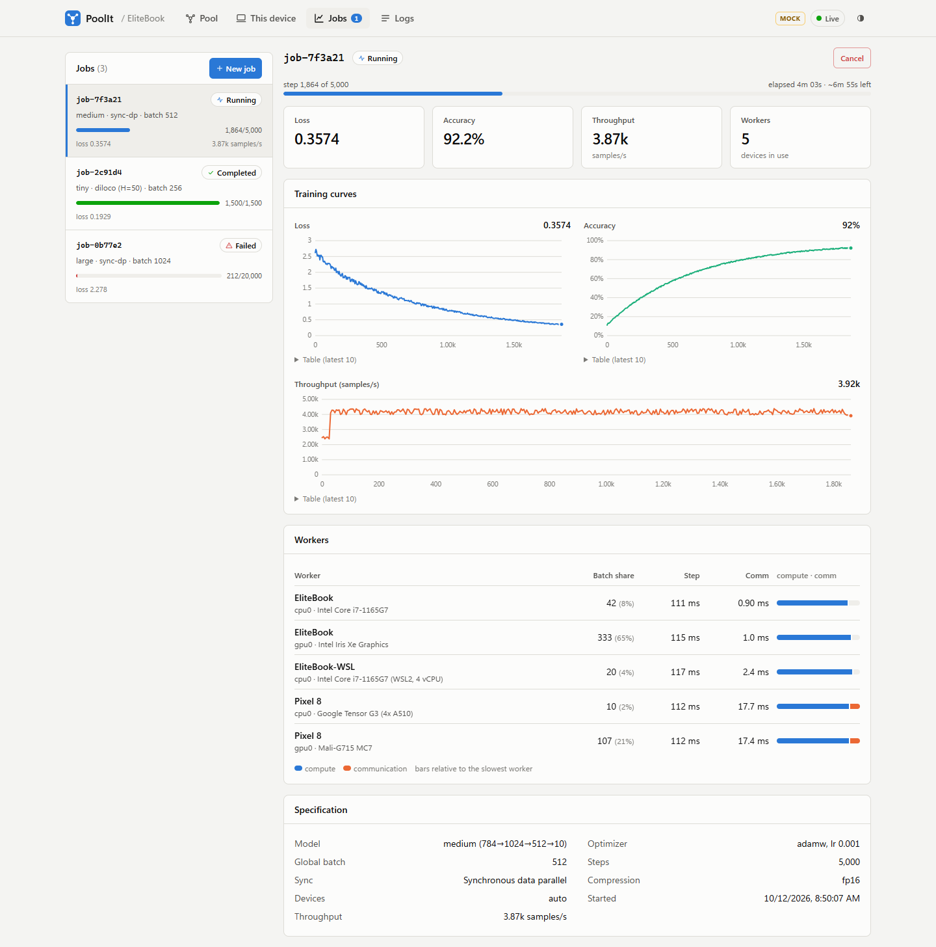The height and width of the screenshot is (947, 936).
Task: Click the Completed checkmark badge on job-2c91d4
Action: click(231, 172)
